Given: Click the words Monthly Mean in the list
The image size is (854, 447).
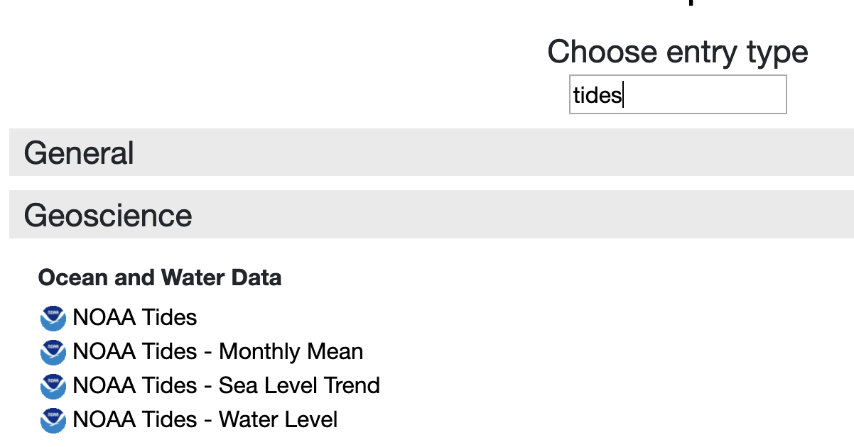Looking at the screenshot, I should [291, 351].
